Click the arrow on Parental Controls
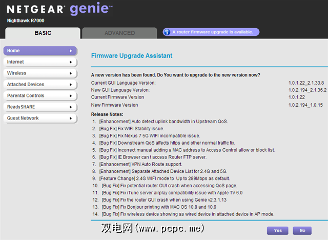328x240 pixels. point(71,96)
